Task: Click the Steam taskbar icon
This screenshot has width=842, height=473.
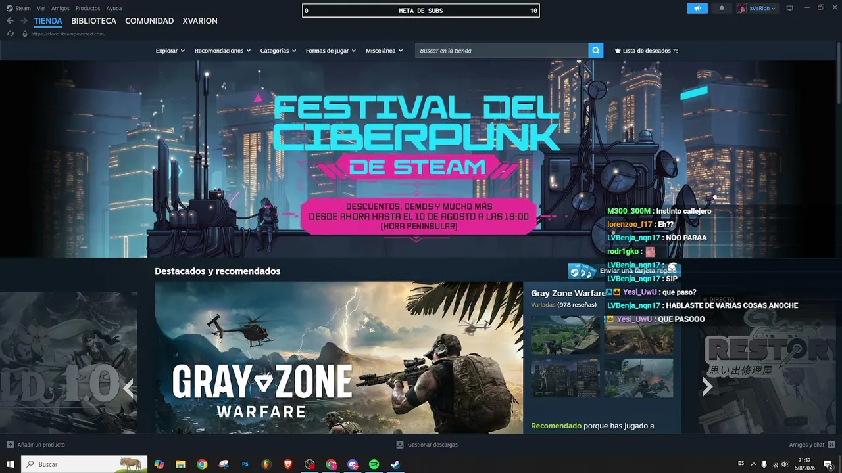Action: (395, 464)
